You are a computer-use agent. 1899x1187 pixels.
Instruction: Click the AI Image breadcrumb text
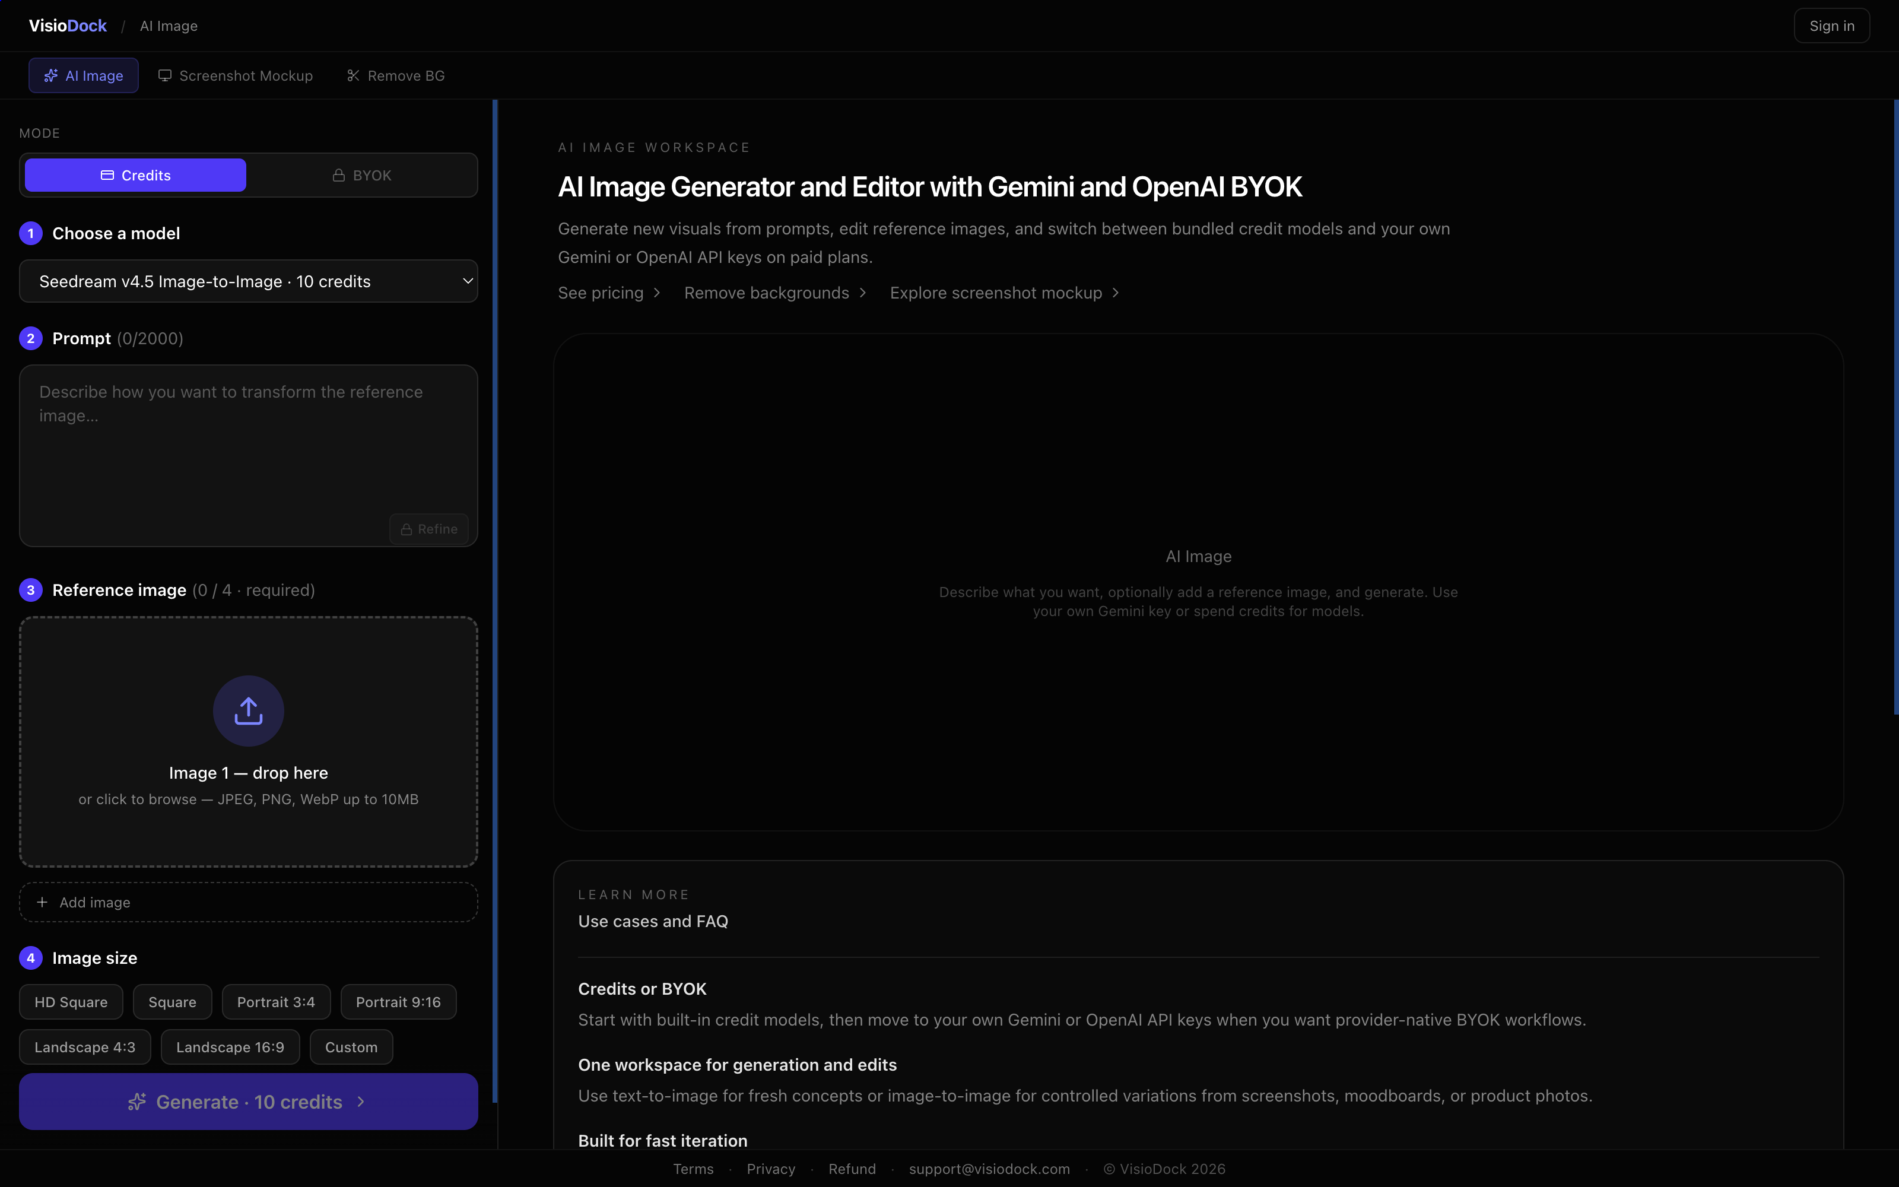(x=169, y=26)
